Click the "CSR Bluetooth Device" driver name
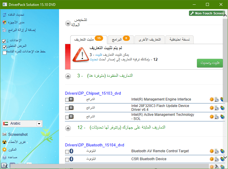The height and width of the screenshot is (169, 228). point(149,159)
